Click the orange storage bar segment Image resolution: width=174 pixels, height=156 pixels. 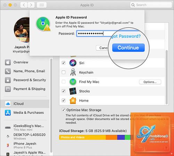coord(111,137)
